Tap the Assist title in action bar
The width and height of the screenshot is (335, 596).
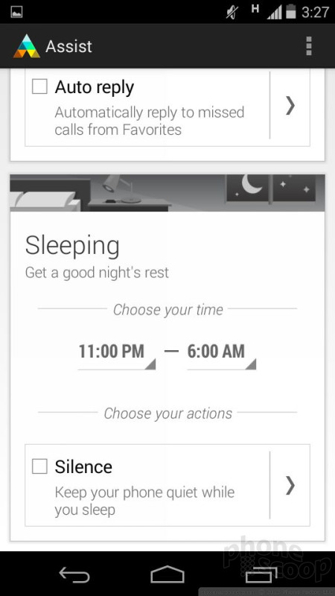[68, 46]
